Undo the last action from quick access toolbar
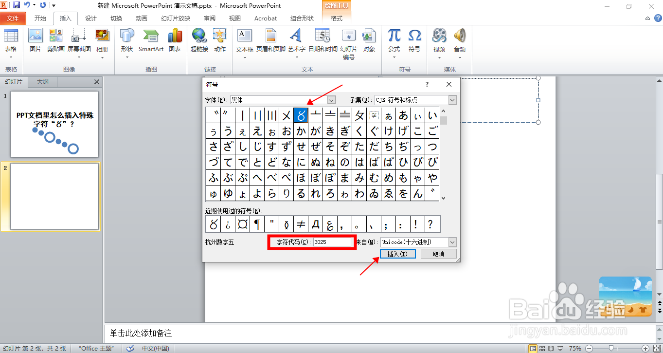 [27, 5]
